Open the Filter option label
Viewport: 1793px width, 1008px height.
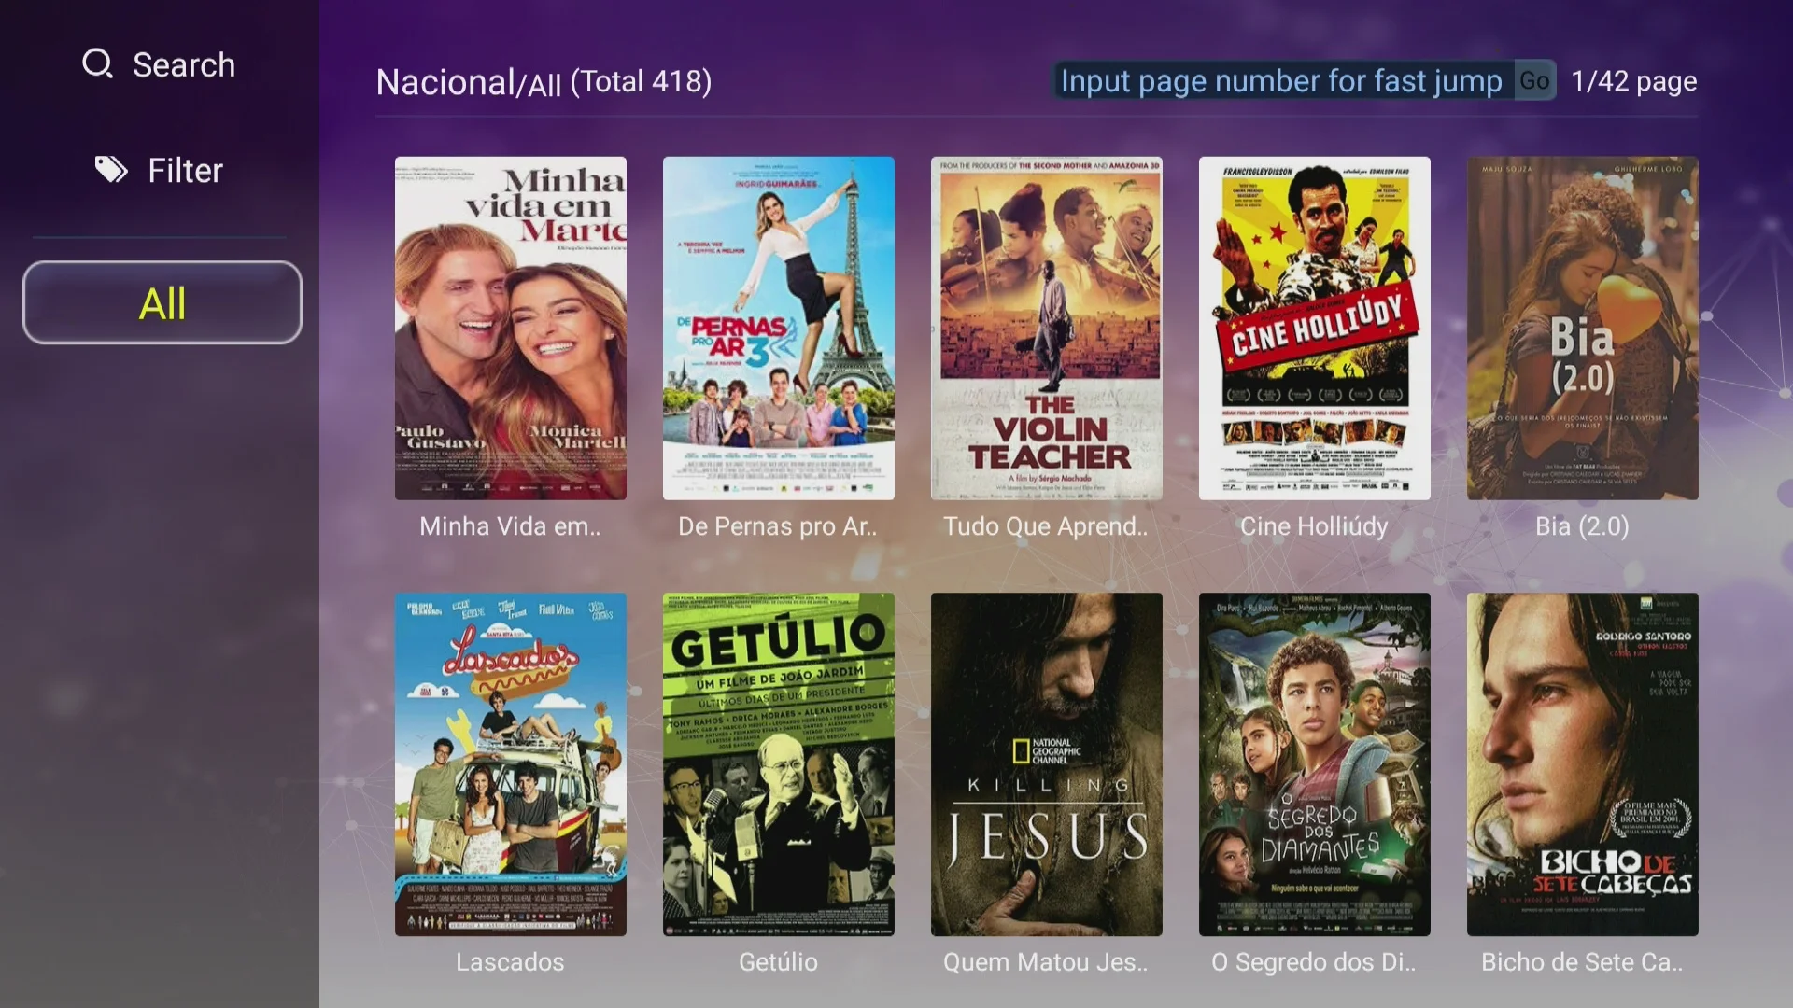tap(185, 171)
